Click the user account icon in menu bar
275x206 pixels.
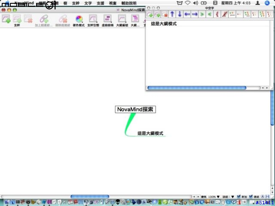point(257,3)
